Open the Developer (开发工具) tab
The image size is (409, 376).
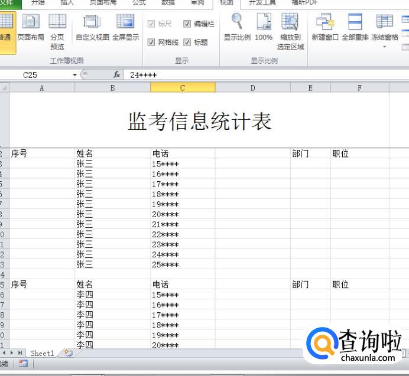(262, 3)
